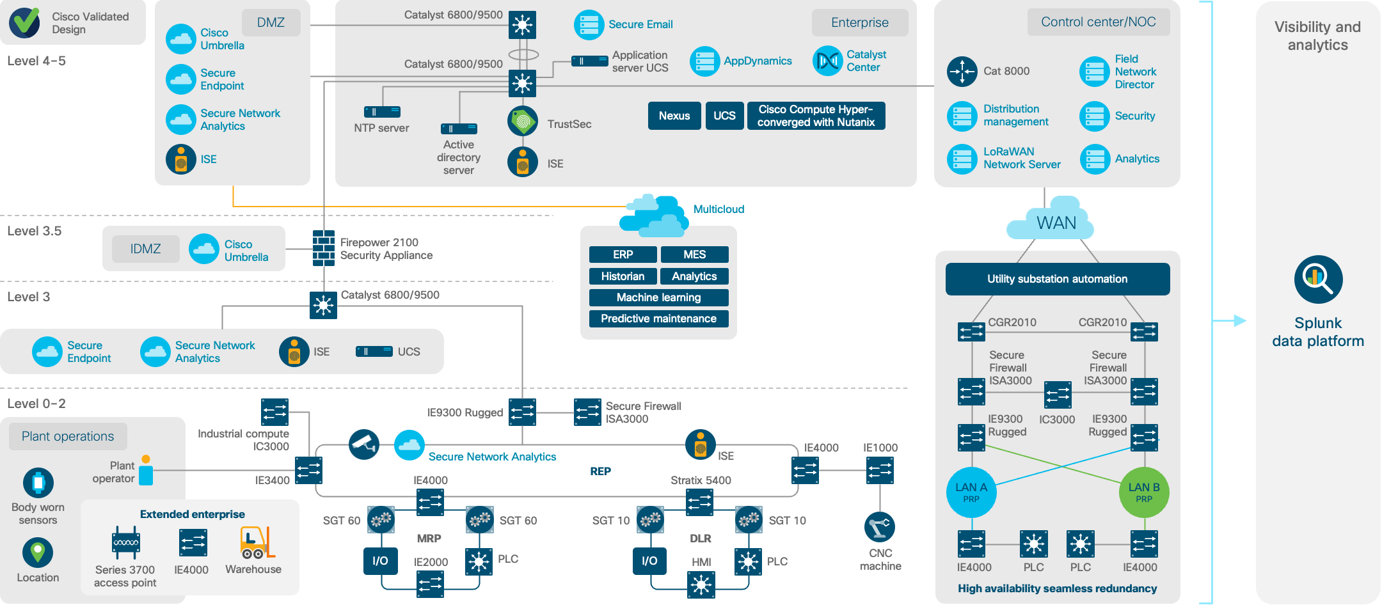Click the Predictive maintenance box

[659, 318]
